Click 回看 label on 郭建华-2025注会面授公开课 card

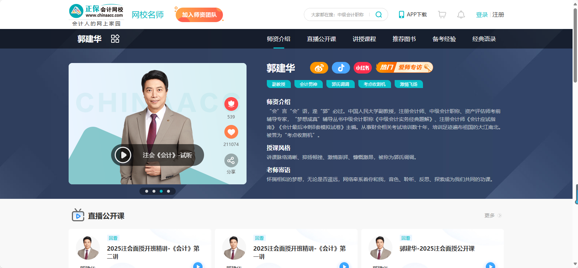coord(406,238)
